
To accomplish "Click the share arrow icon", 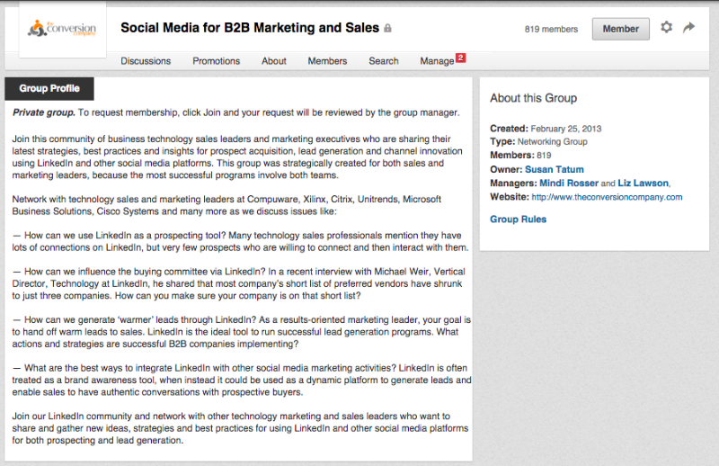I will point(688,28).
